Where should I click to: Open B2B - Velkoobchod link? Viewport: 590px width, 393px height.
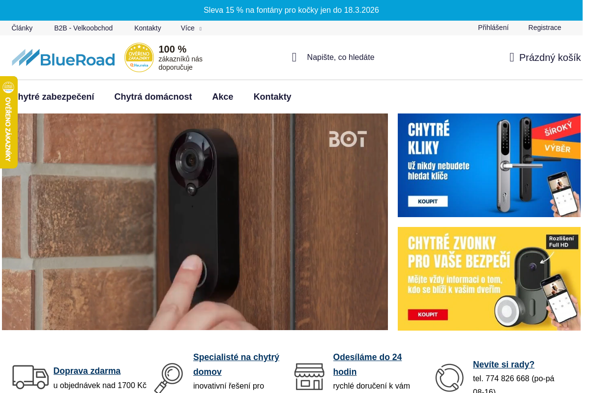pyautogui.click(x=84, y=28)
